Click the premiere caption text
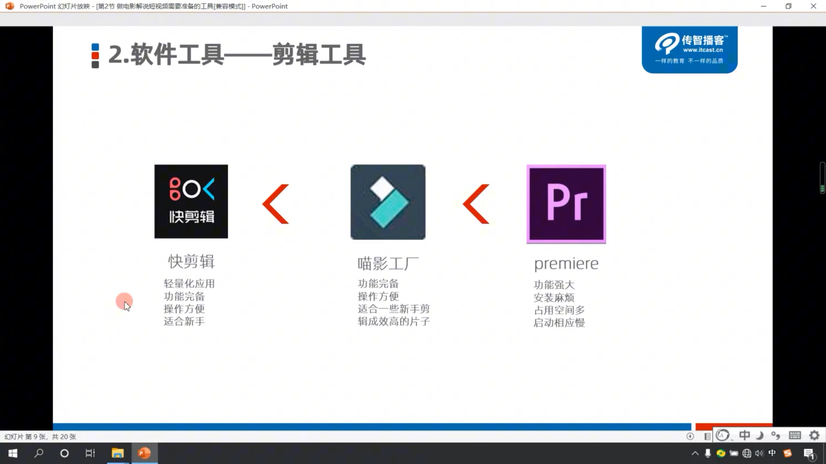The image size is (826, 464). pos(566,264)
